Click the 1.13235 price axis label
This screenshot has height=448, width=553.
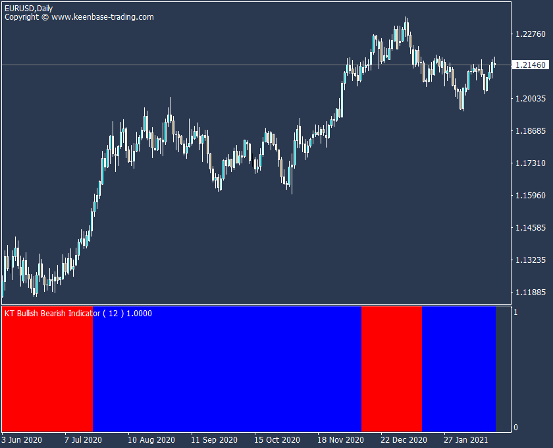coord(531,260)
